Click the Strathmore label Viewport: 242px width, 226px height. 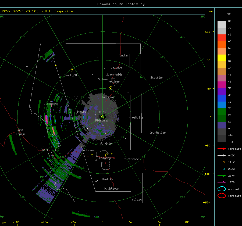point(131,159)
